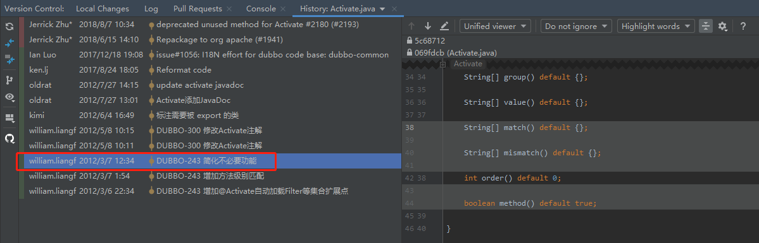
Task: Select commit 'issue#1056: I18N effort'
Action: click(210, 54)
